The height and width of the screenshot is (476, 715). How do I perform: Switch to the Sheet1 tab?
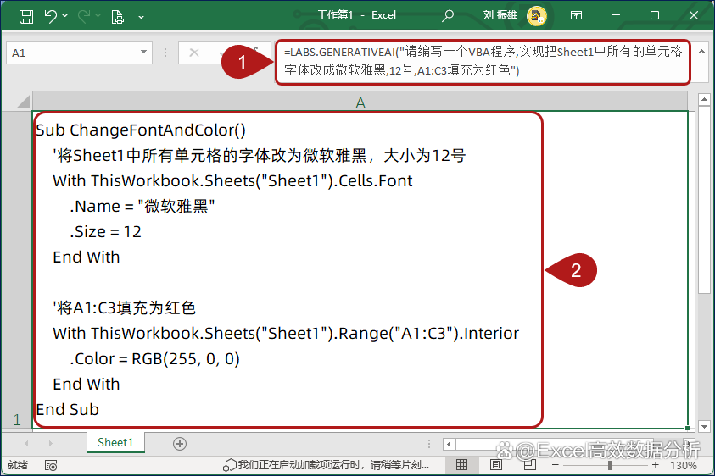(115, 442)
